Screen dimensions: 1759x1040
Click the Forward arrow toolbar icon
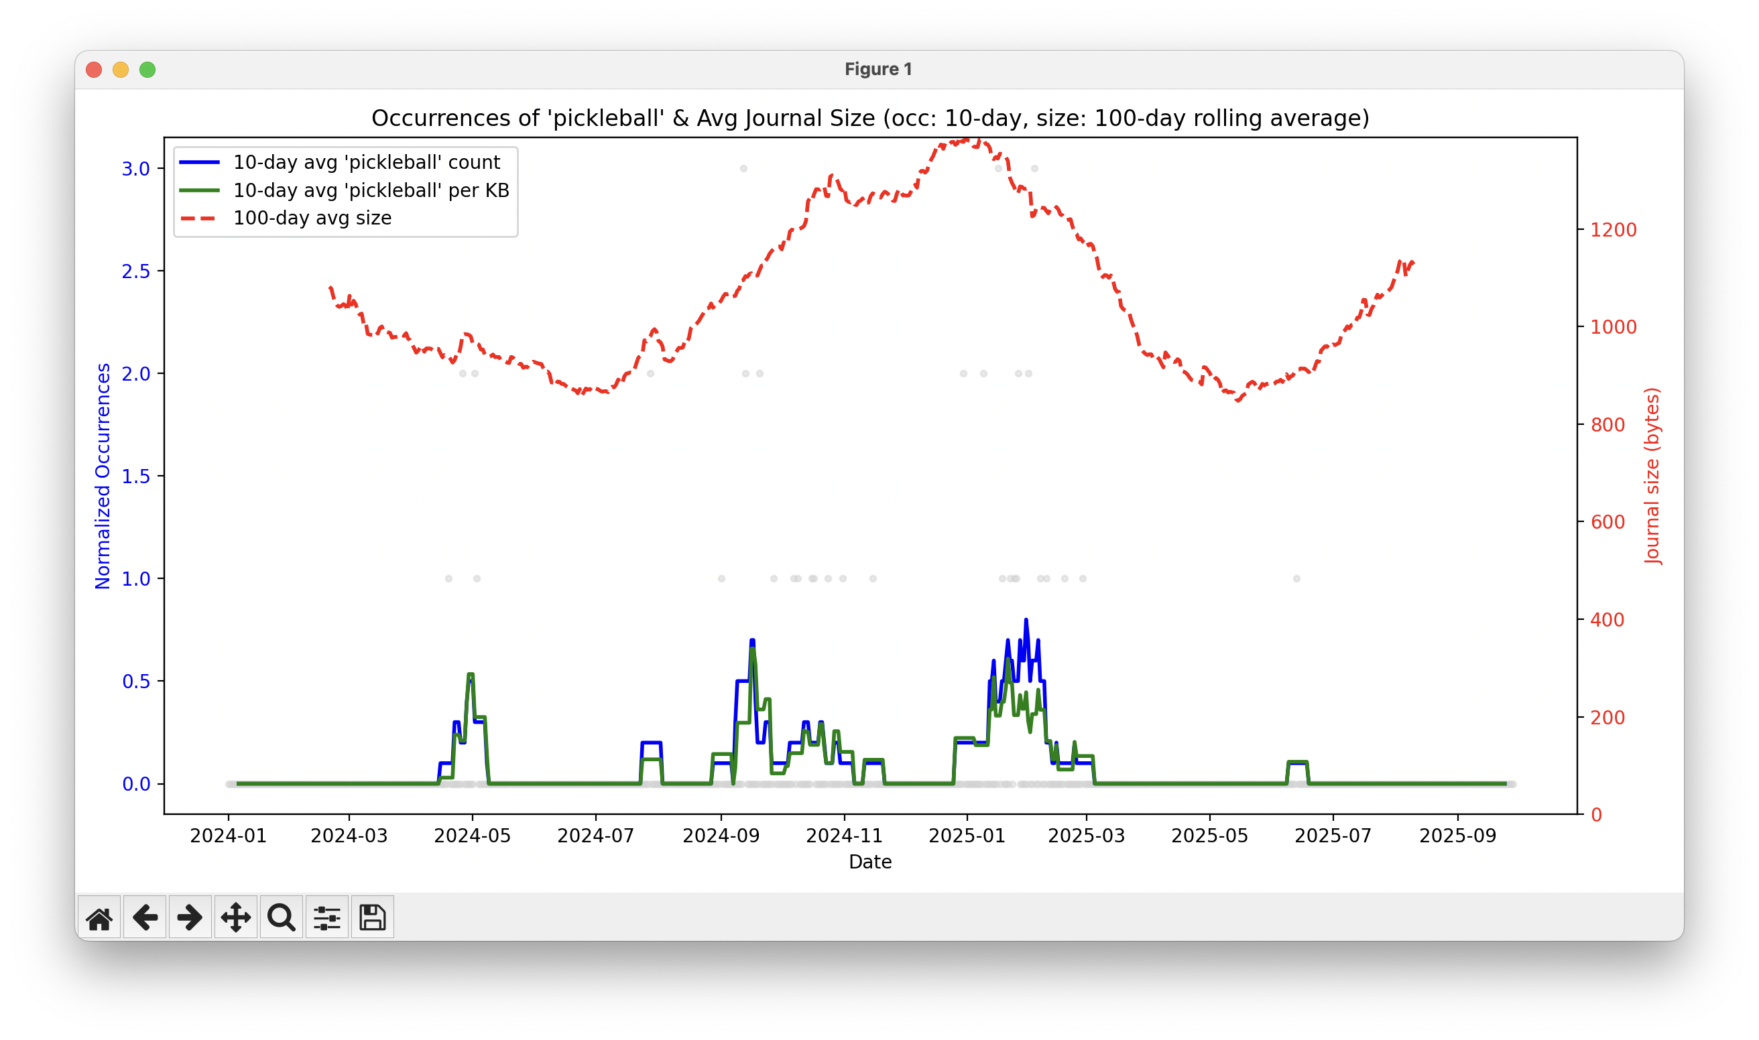pos(190,917)
